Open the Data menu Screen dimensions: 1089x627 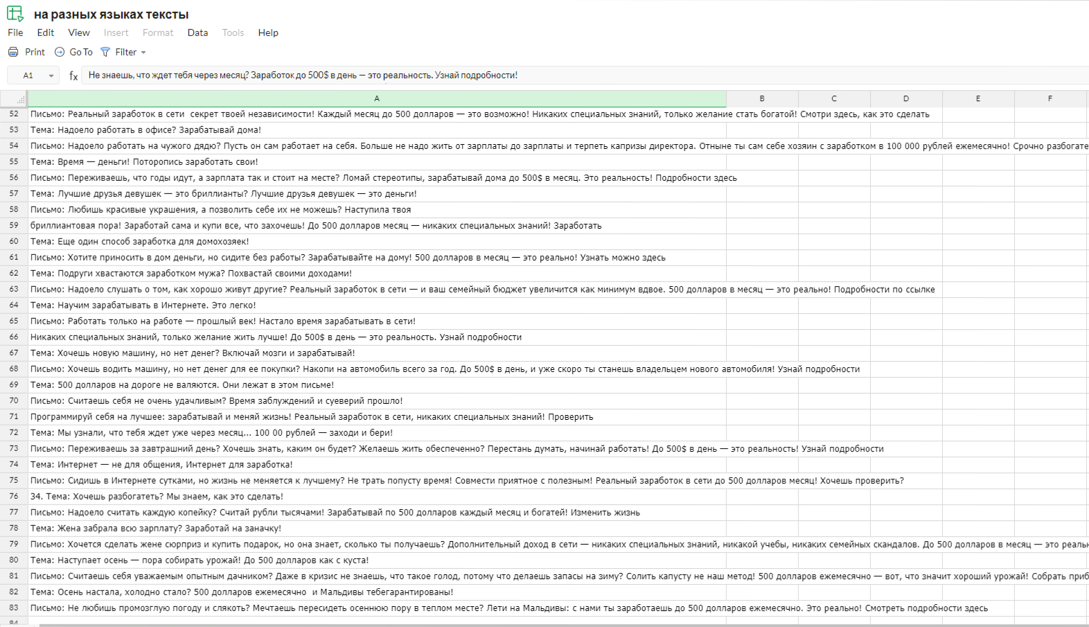(x=197, y=33)
